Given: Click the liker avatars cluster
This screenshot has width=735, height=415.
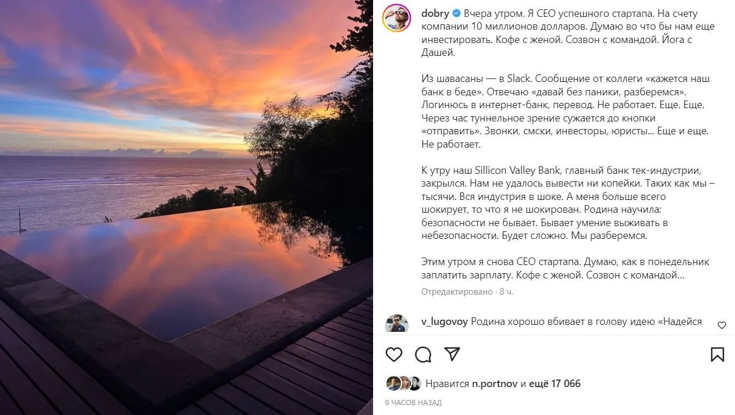Looking at the screenshot, I should pyautogui.click(x=403, y=384).
